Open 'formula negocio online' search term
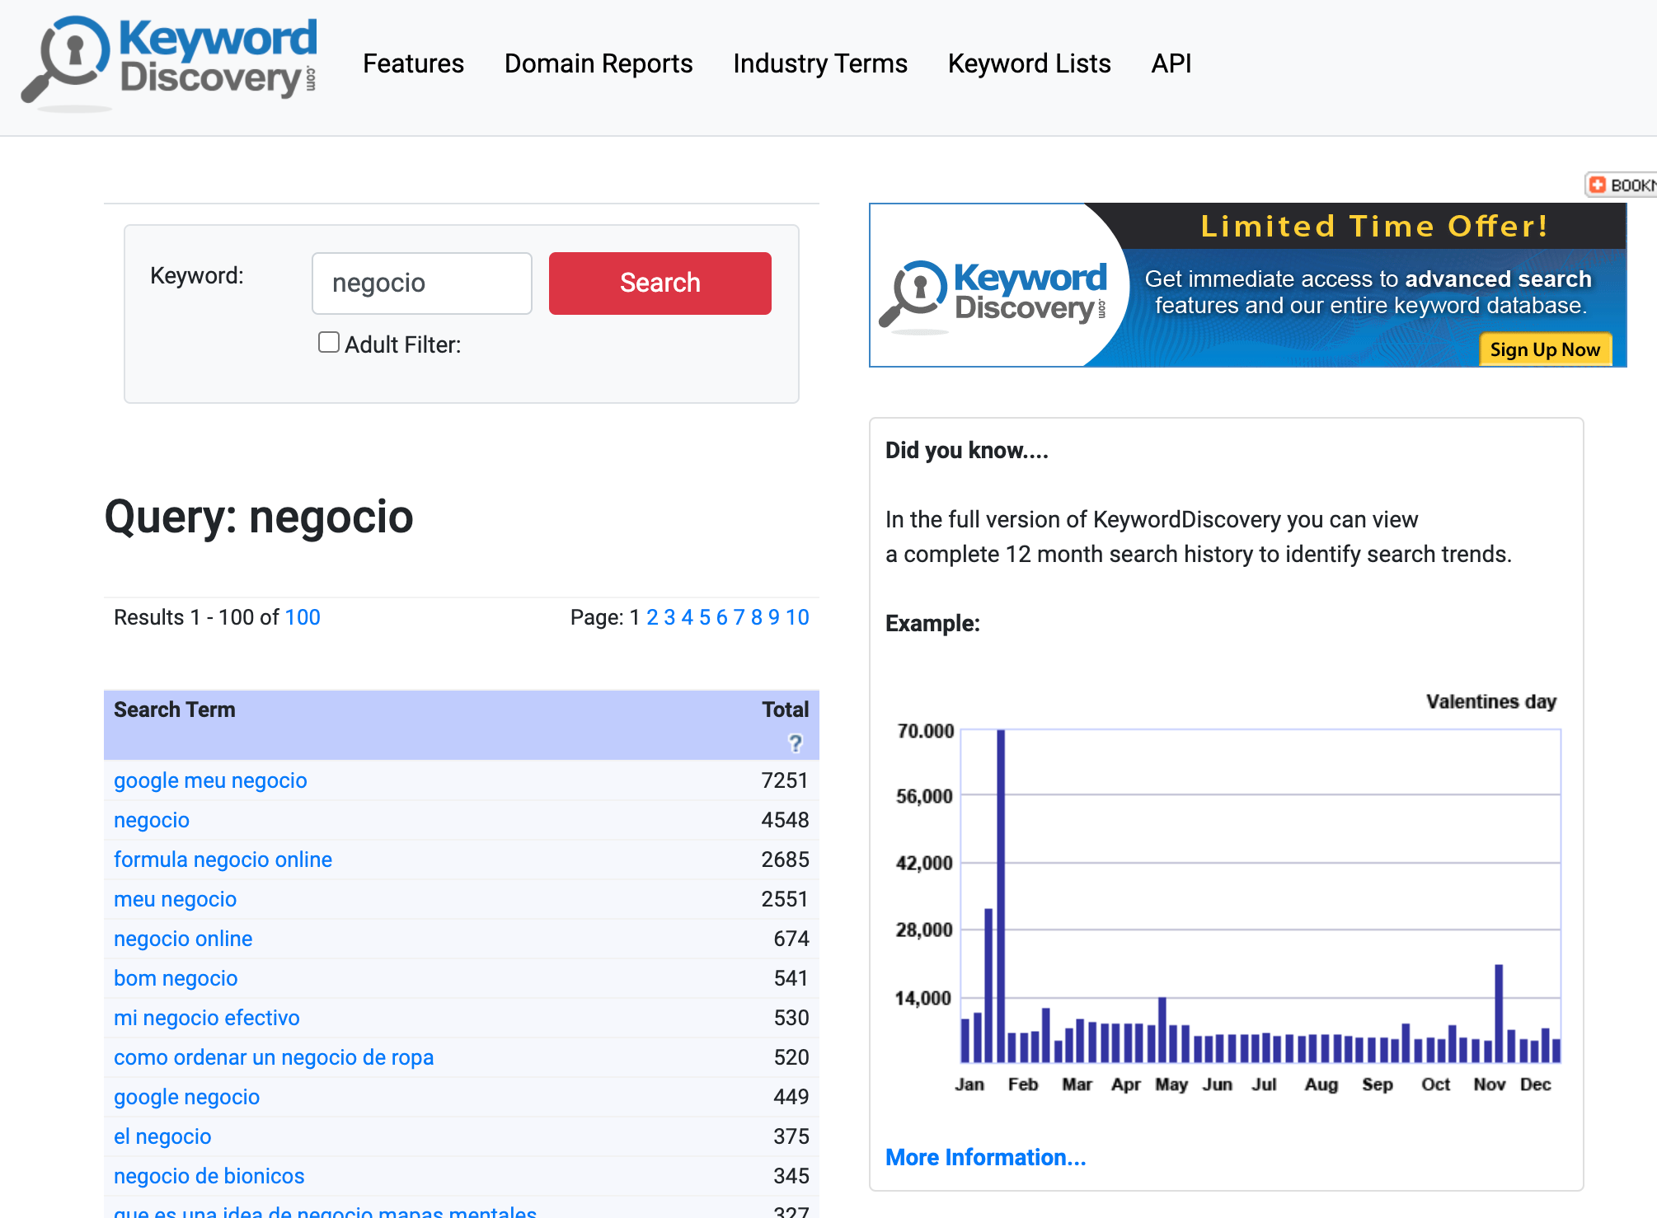The height and width of the screenshot is (1218, 1657). pos(223,860)
